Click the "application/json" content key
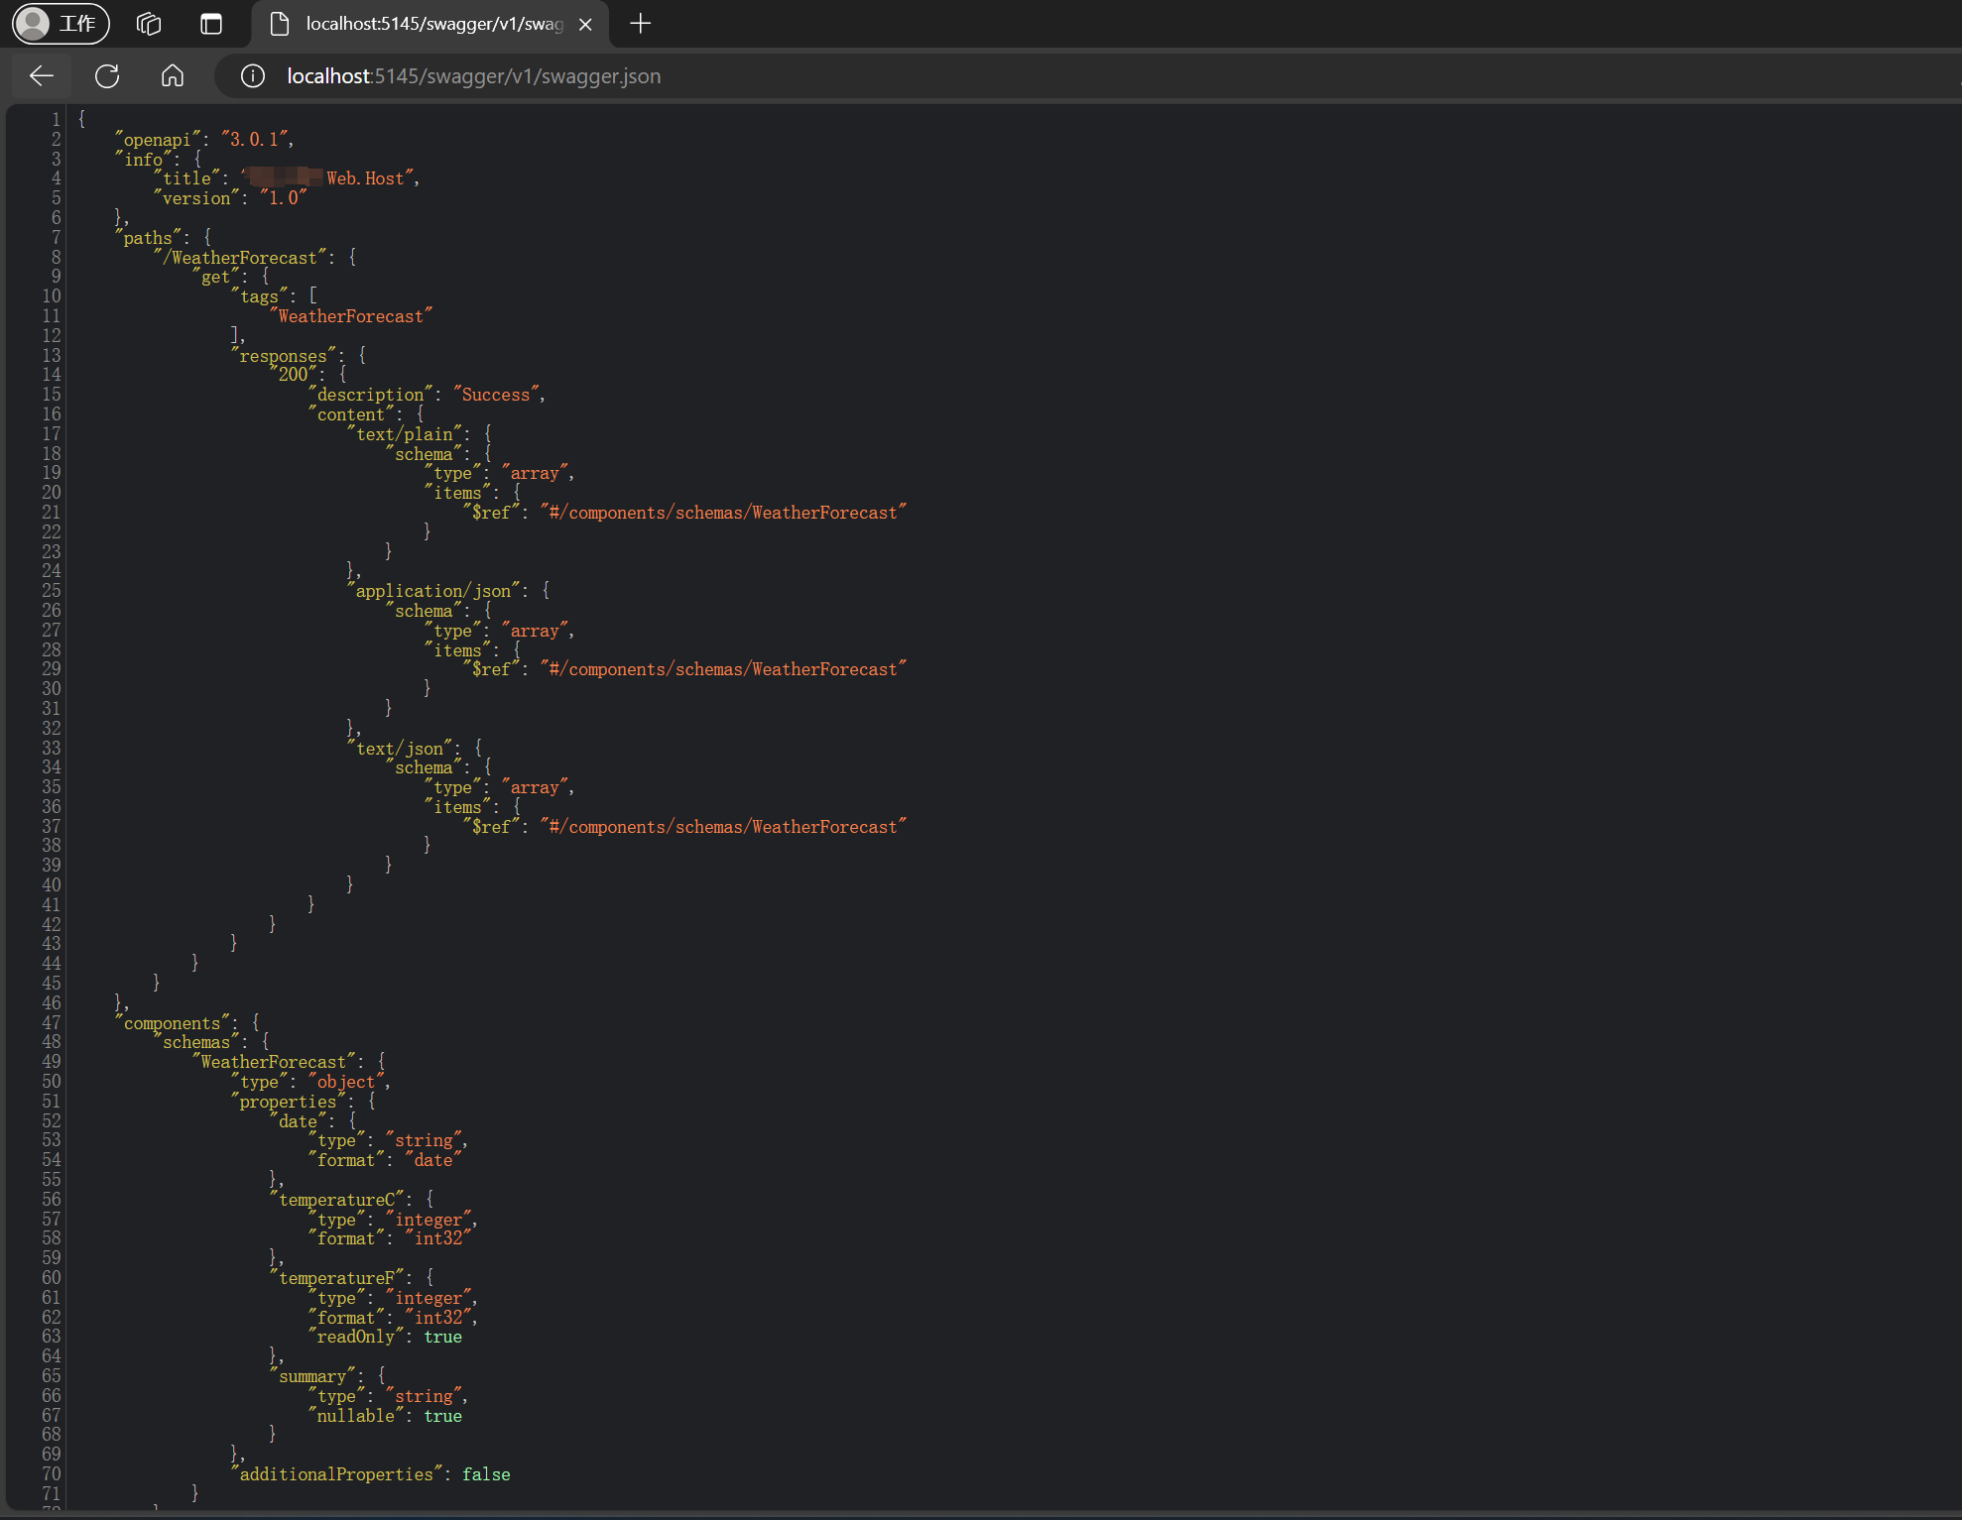This screenshot has width=1962, height=1520. coord(433,591)
